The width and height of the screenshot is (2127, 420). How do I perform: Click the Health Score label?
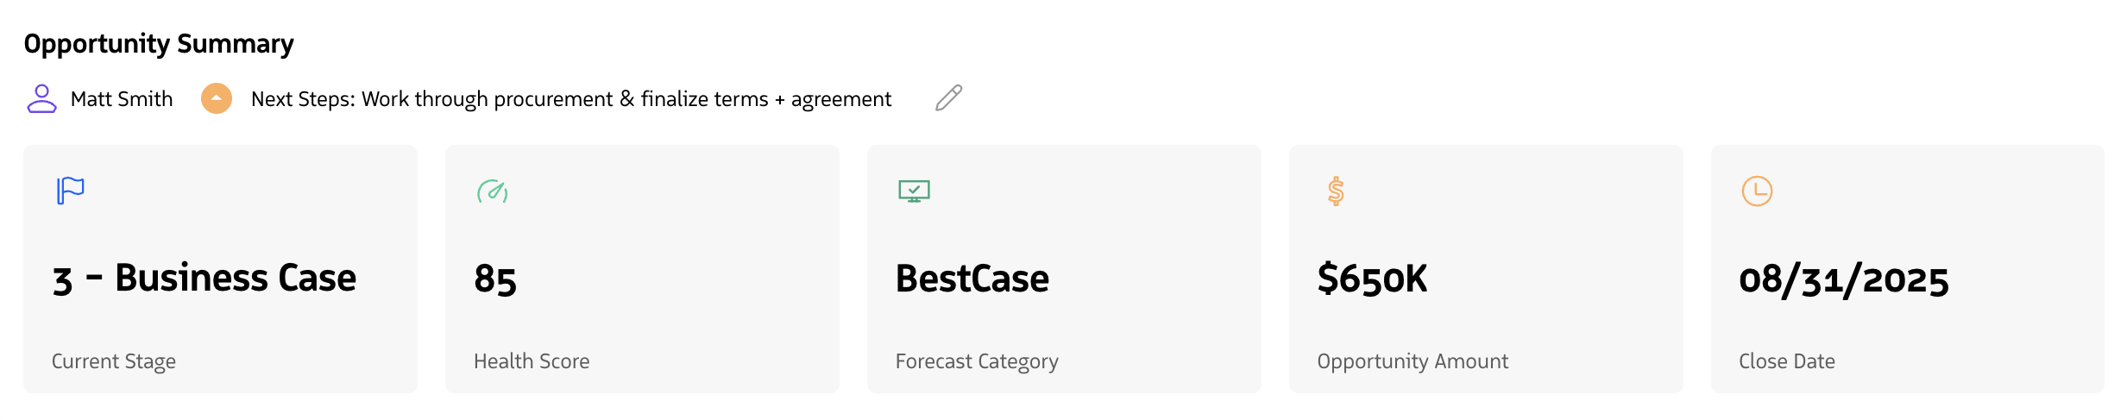(532, 361)
